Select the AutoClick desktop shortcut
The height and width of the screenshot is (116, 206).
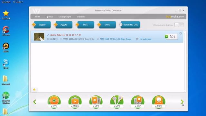point(6,15)
